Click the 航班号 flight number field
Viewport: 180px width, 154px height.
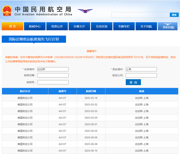[x=53, y=82]
